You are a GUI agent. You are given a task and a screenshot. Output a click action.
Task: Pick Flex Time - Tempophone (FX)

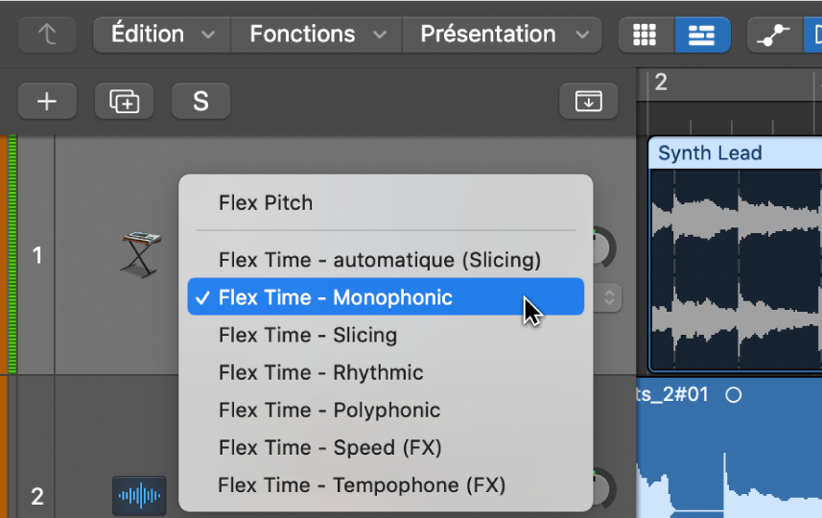[x=361, y=485]
